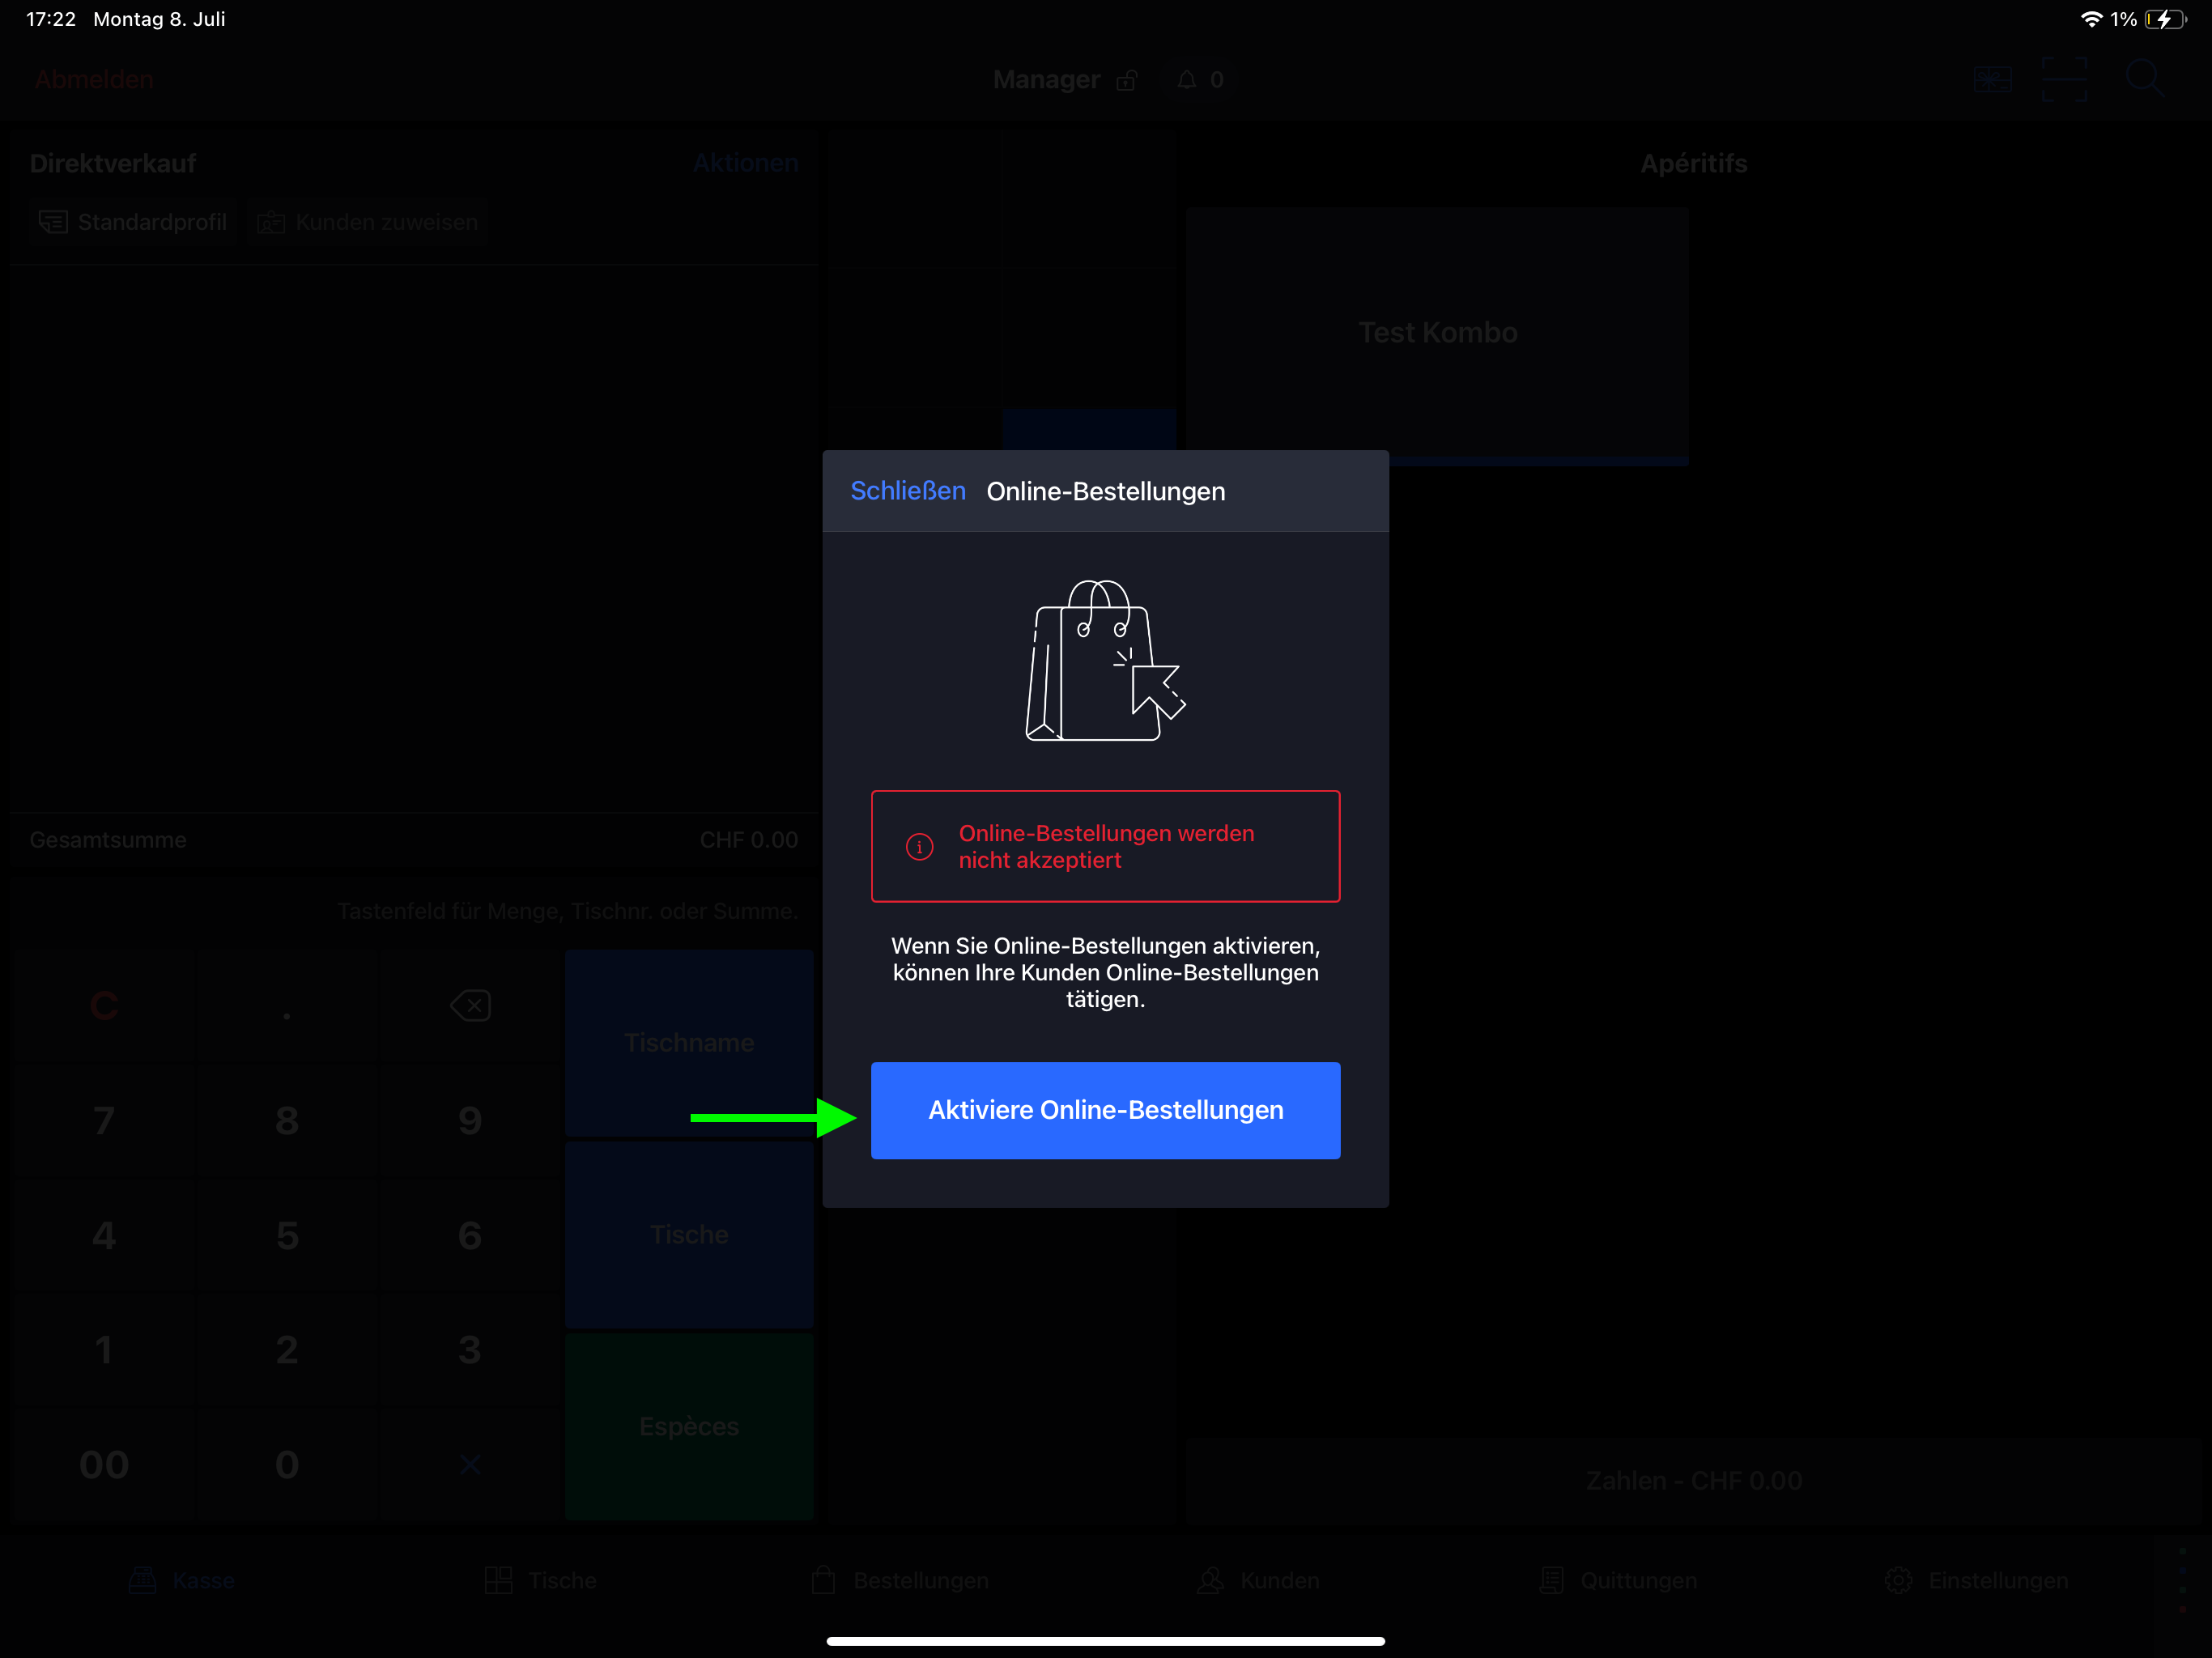Go to the Quittungen tab
The image size is (2212, 1658).
[1618, 1580]
